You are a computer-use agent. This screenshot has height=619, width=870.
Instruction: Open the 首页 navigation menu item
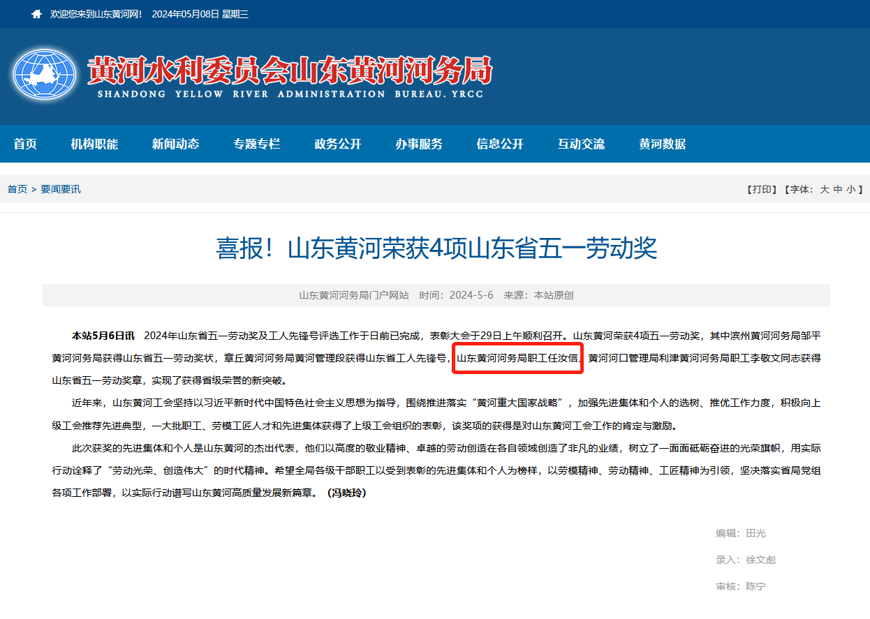pyautogui.click(x=25, y=144)
